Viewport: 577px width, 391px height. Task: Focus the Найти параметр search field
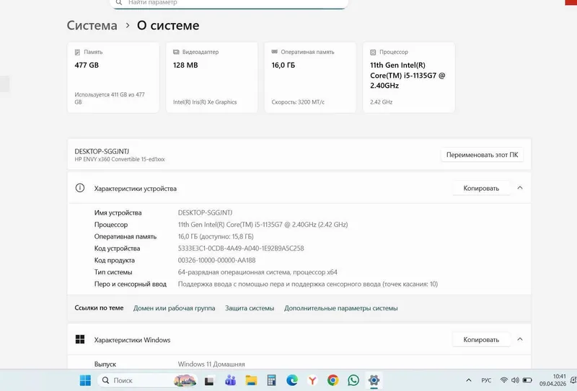point(229,4)
